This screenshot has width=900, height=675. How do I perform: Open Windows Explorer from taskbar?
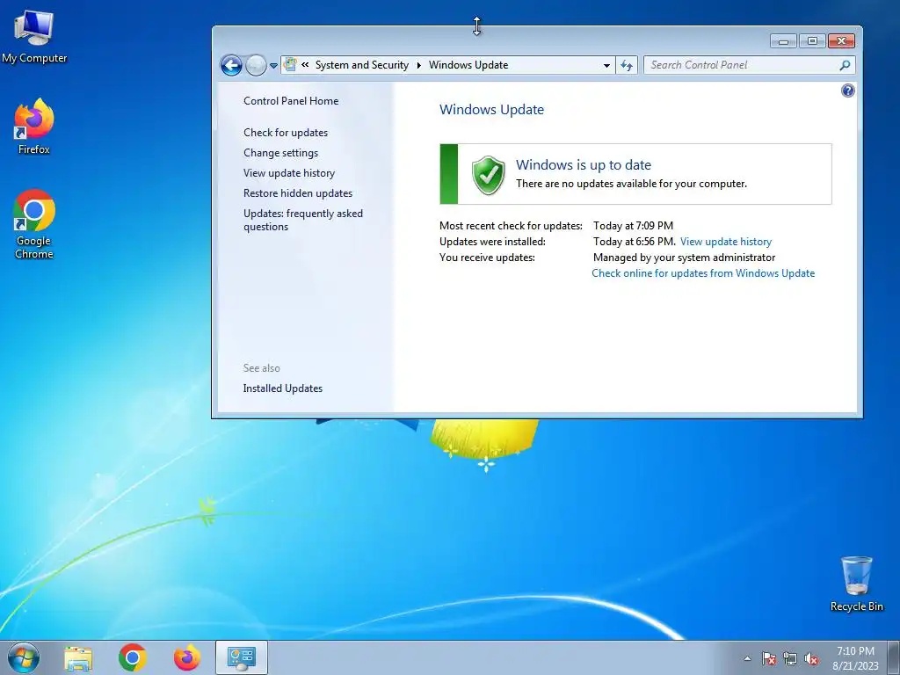tap(78, 658)
